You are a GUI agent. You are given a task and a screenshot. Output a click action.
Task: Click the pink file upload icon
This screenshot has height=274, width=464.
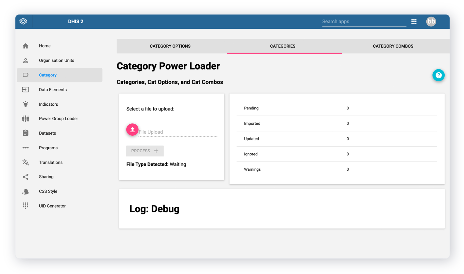(x=132, y=130)
